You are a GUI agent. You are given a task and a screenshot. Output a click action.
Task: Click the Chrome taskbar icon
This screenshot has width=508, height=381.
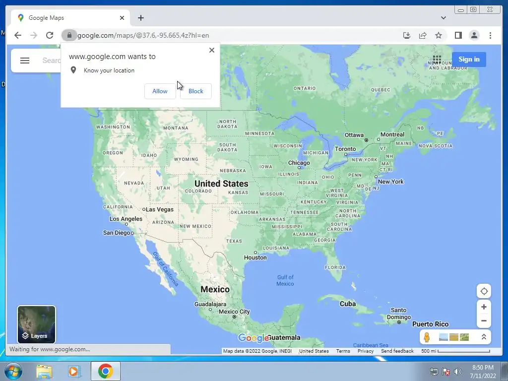pos(105,371)
